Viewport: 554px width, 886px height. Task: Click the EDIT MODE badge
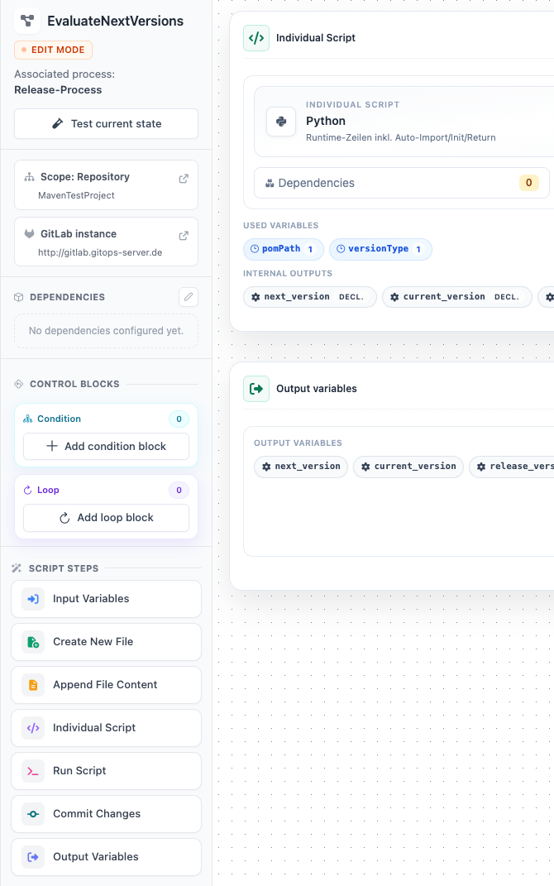53,50
